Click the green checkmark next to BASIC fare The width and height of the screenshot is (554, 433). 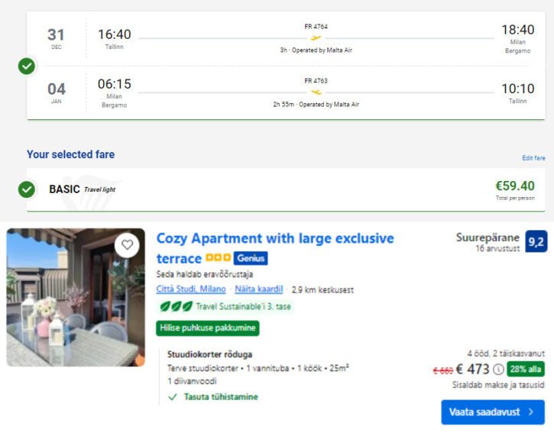(27, 189)
